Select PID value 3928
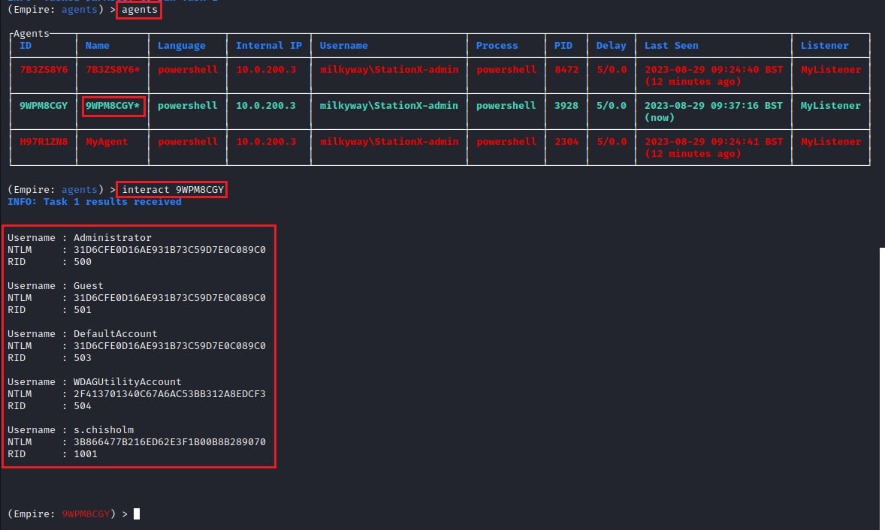The height and width of the screenshot is (530, 885). point(566,105)
